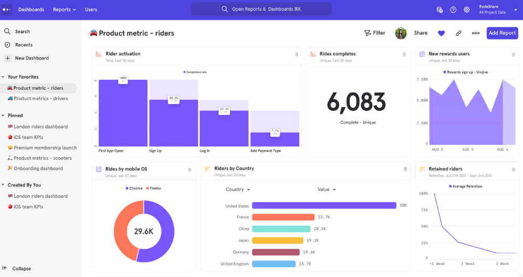Click the user avatar next to Share
Viewport: 523px width, 277px height.
tap(401, 33)
